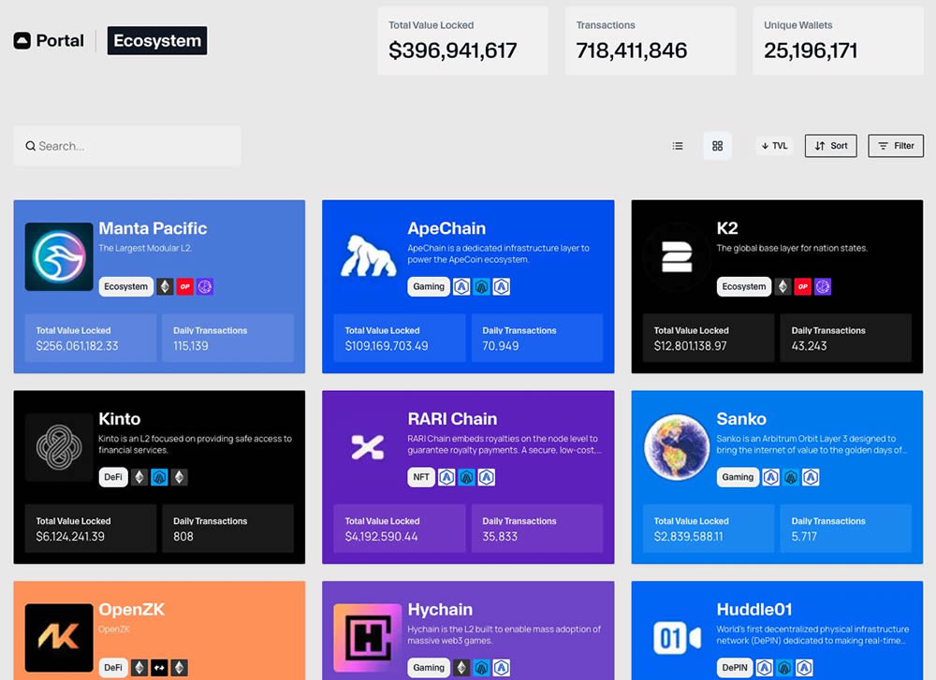
Task: Click the ApeChain gorilla logo
Action: 368,256
